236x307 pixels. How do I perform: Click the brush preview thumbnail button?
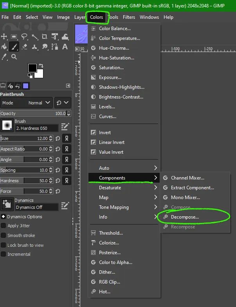[7, 125]
